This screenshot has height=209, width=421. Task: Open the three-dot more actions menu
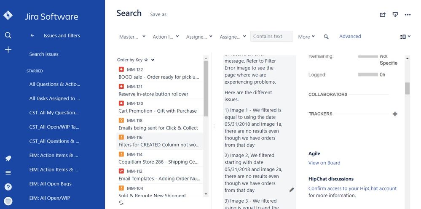(x=408, y=15)
